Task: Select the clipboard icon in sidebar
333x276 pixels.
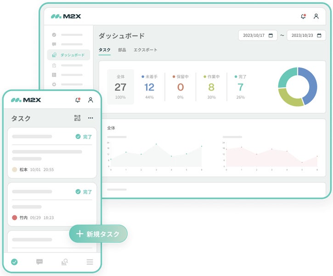Action: [x=54, y=65]
